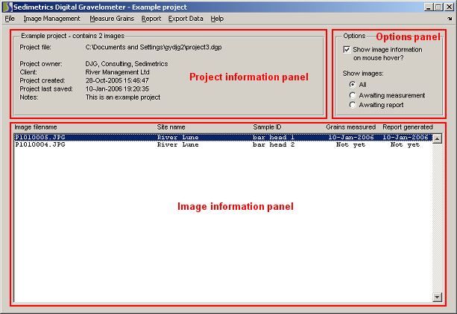Open the Report menu

(151, 19)
